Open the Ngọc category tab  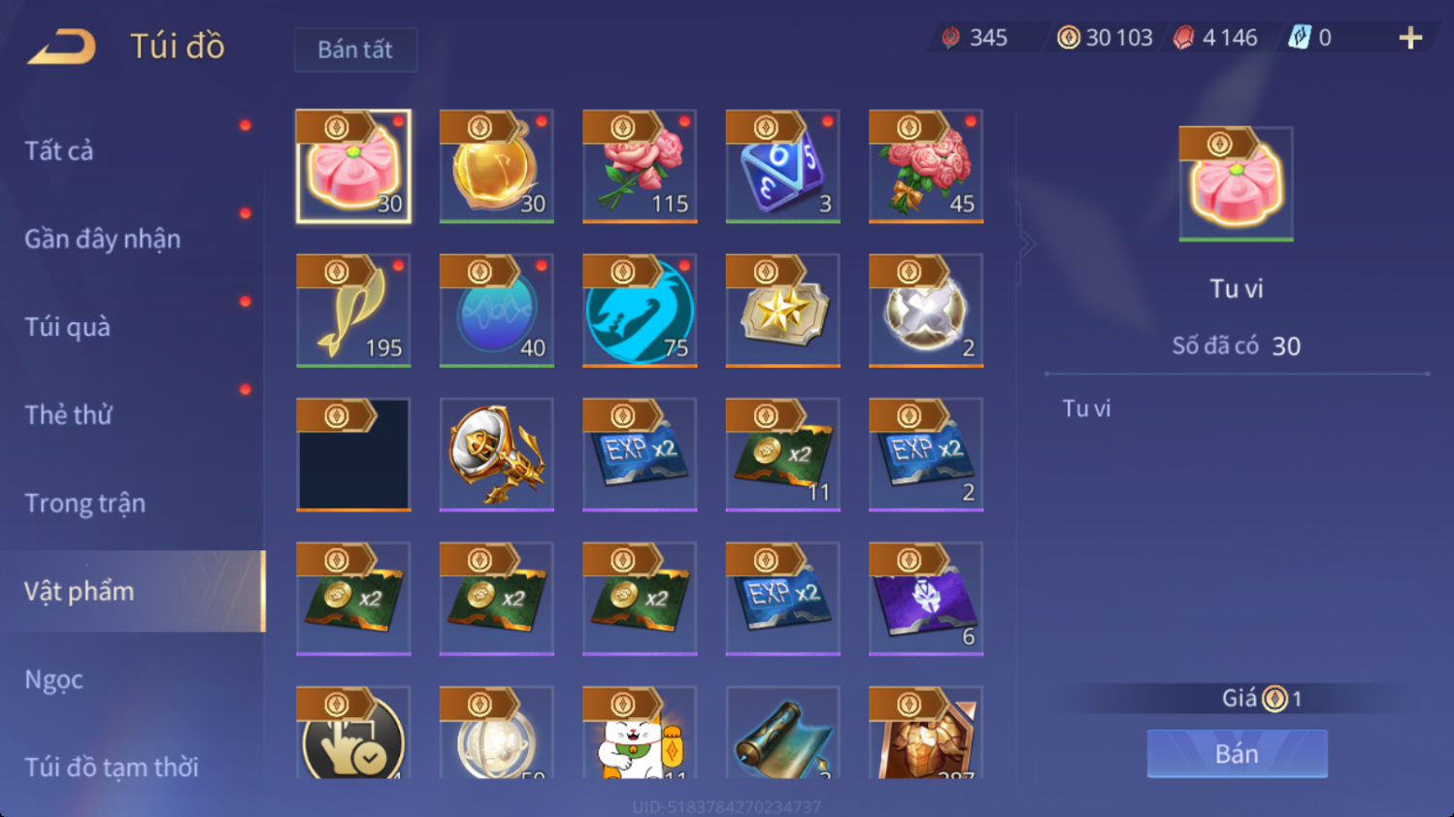tap(53, 680)
